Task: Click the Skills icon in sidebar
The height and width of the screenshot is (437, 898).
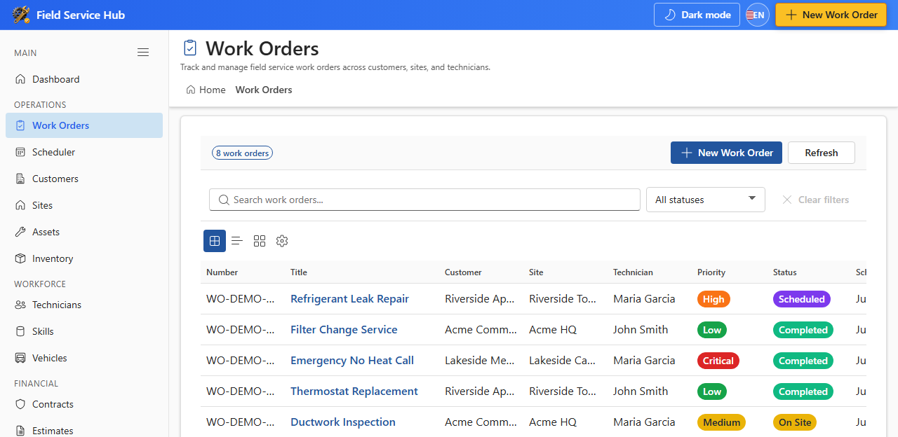Action: (x=20, y=331)
